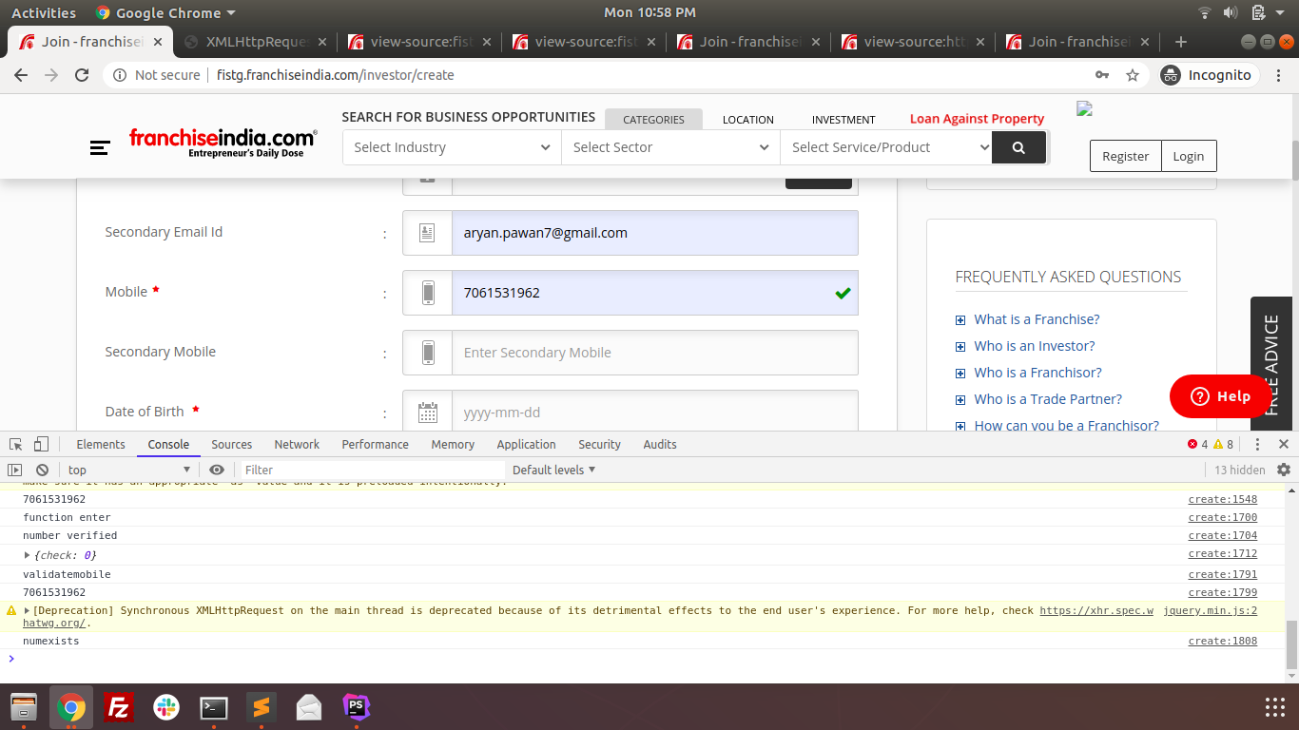Open the create:1808 source link

(x=1222, y=641)
